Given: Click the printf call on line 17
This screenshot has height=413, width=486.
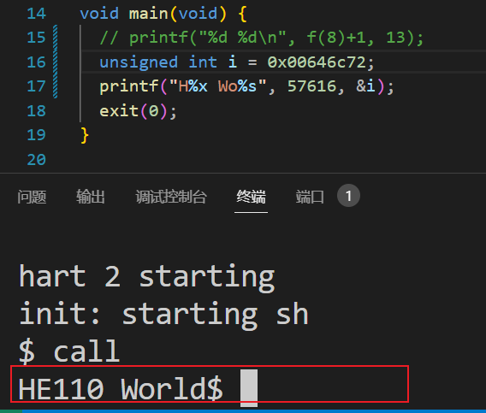Looking at the screenshot, I should (246, 86).
